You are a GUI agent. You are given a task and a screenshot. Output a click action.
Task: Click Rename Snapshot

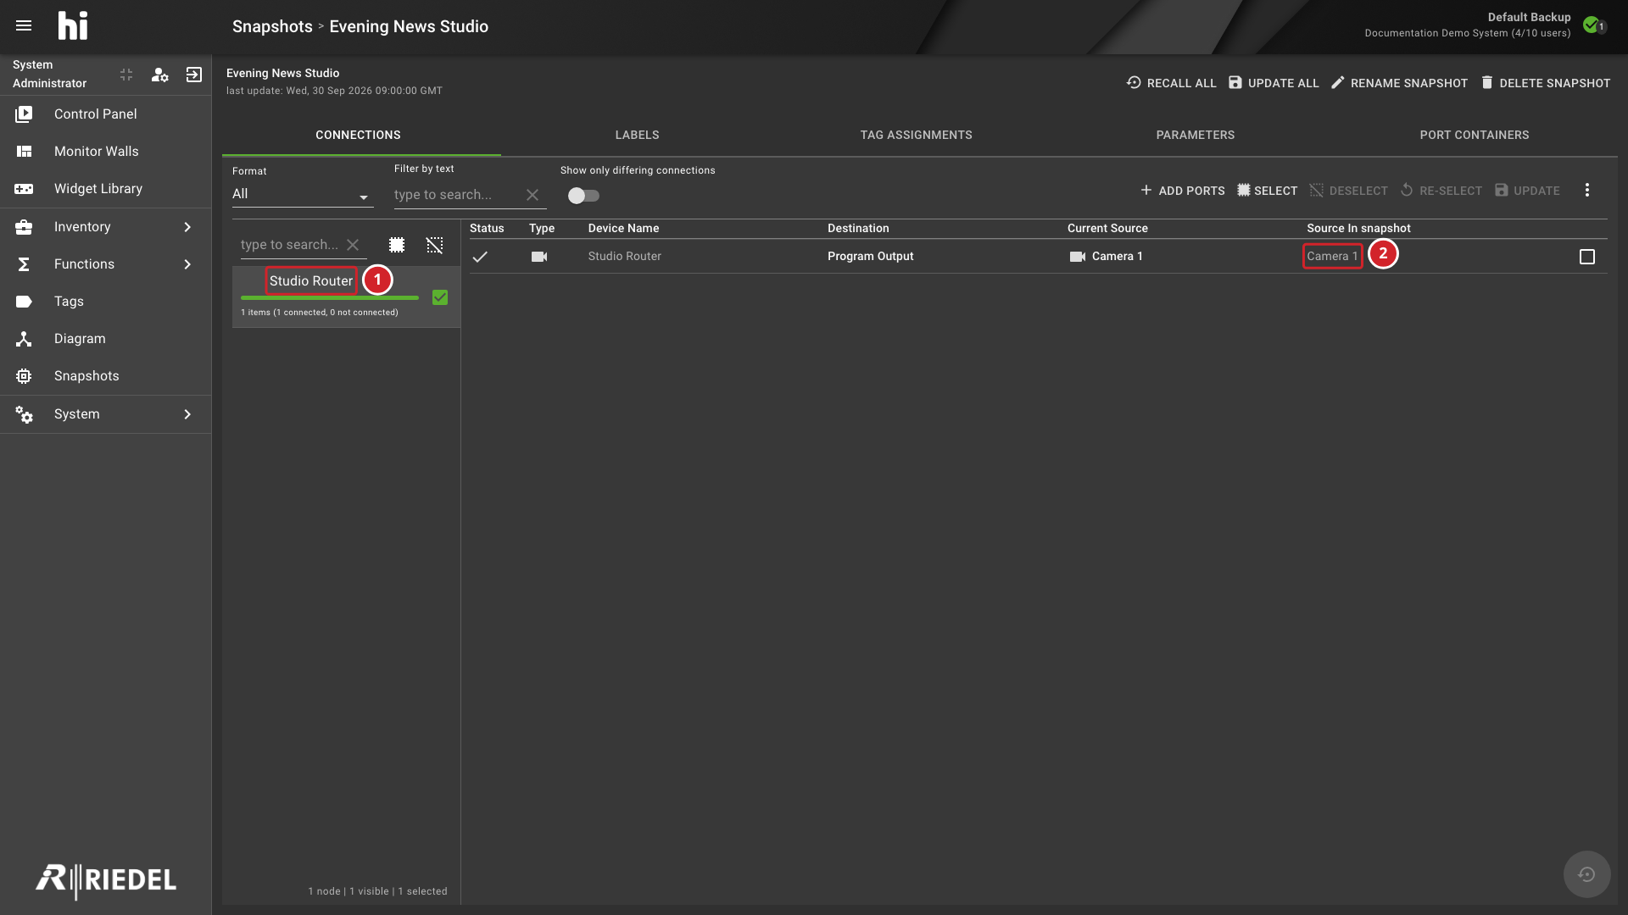pos(1399,83)
